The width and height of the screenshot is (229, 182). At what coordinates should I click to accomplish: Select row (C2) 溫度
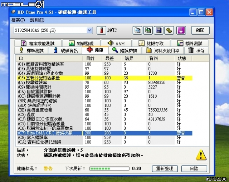tap(104, 114)
